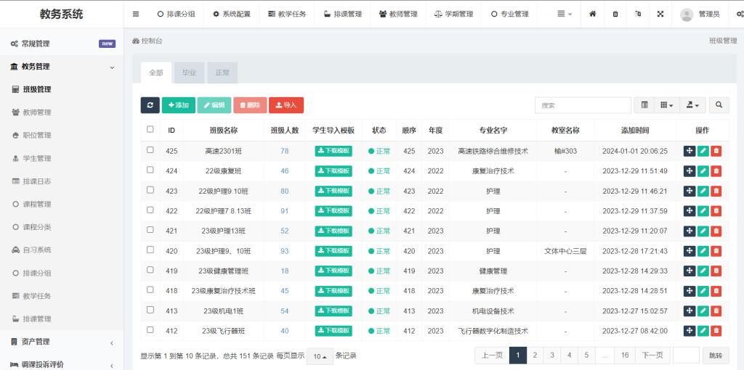Click the 删除 button in toolbar
The image size is (744, 370).
(x=250, y=105)
